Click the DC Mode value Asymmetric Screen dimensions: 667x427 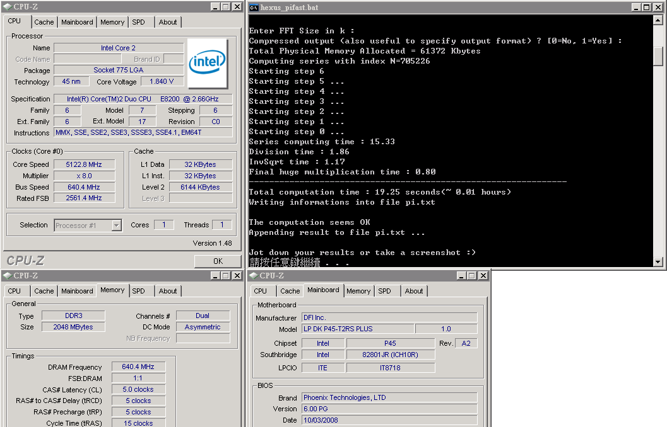click(x=203, y=327)
